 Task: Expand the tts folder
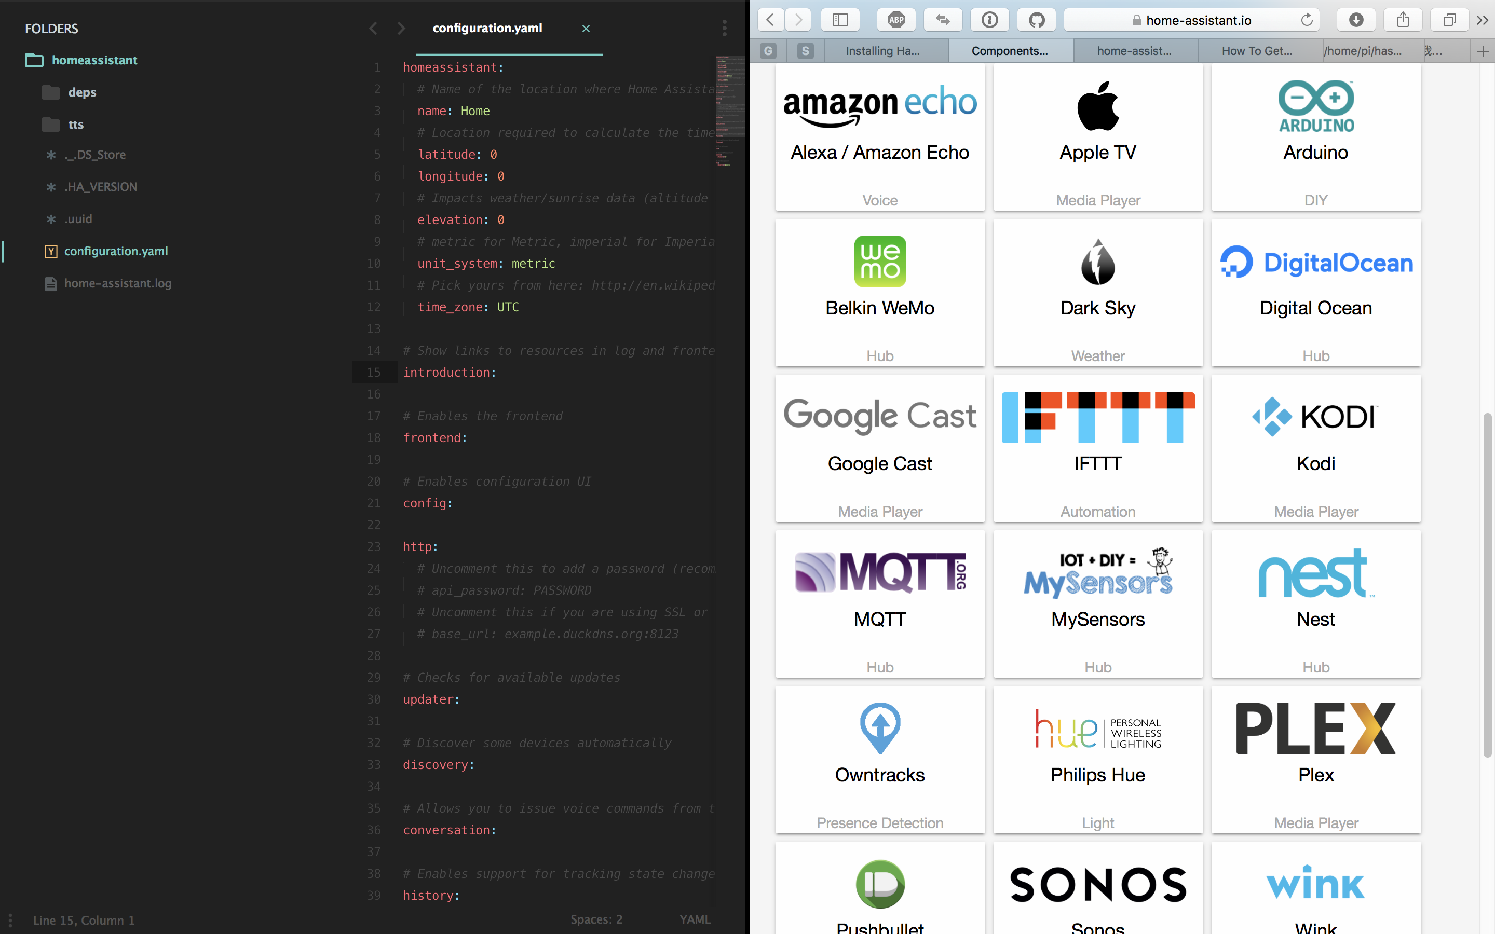(62, 124)
